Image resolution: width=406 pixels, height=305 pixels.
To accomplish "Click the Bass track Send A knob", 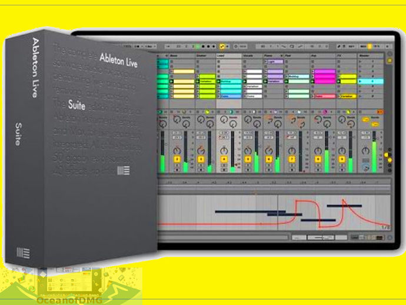I will coord(177,120).
